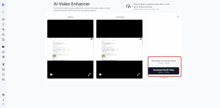Open the sparkle burst tool in the sidebar
220x108 pixels.
(x=3, y=12)
